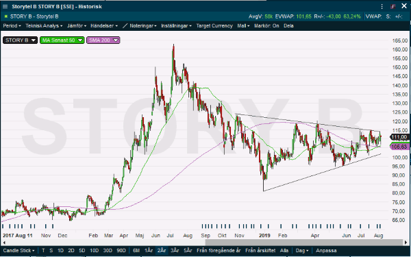Open the hamburger menu in title bar
Image resolution: width=411 pixels, height=257 pixels.
click(x=5, y=6)
